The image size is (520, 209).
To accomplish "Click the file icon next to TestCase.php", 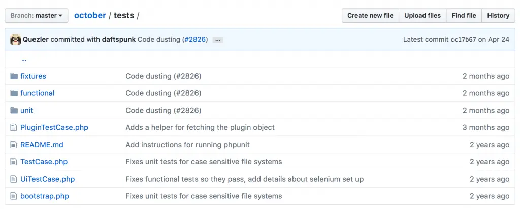I will click(14, 162).
